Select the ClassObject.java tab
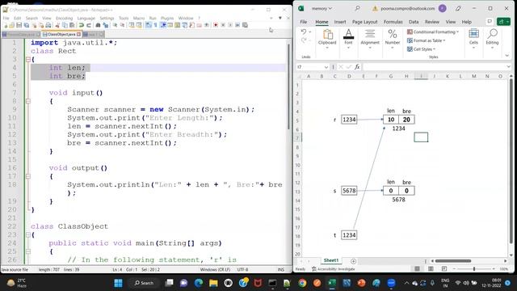Image resolution: width=517 pixels, height=291 pixels. 61,34
